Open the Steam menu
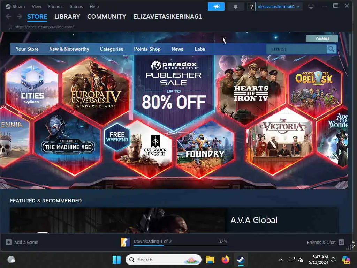 point(18,6)
